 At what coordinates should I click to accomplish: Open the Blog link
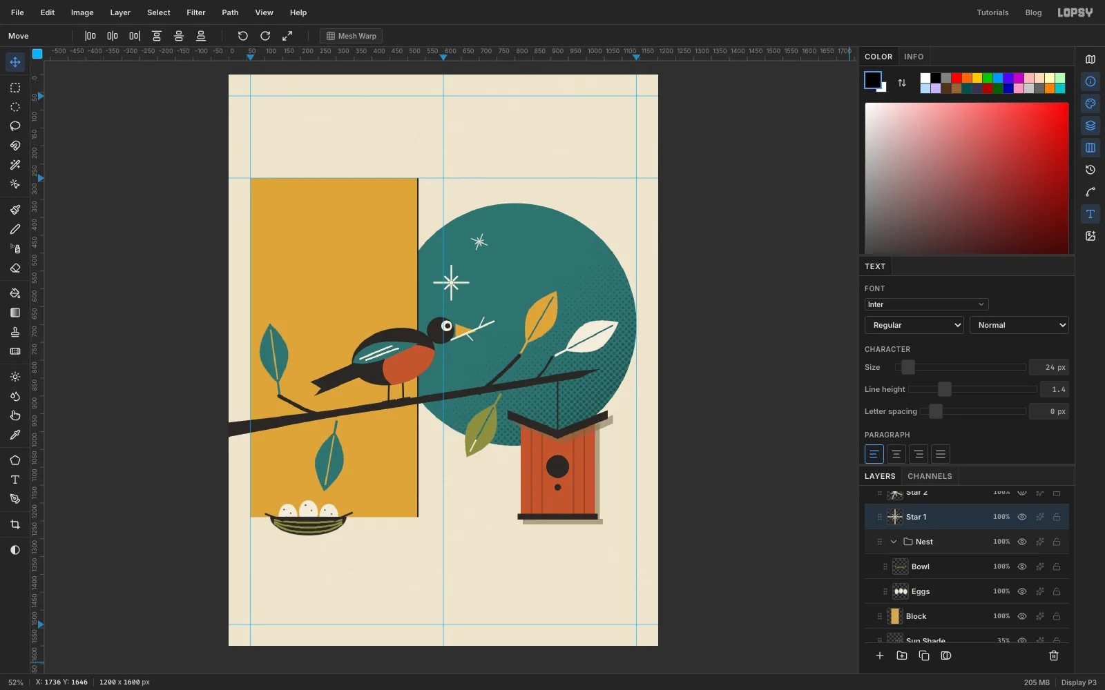(1033, 12)
